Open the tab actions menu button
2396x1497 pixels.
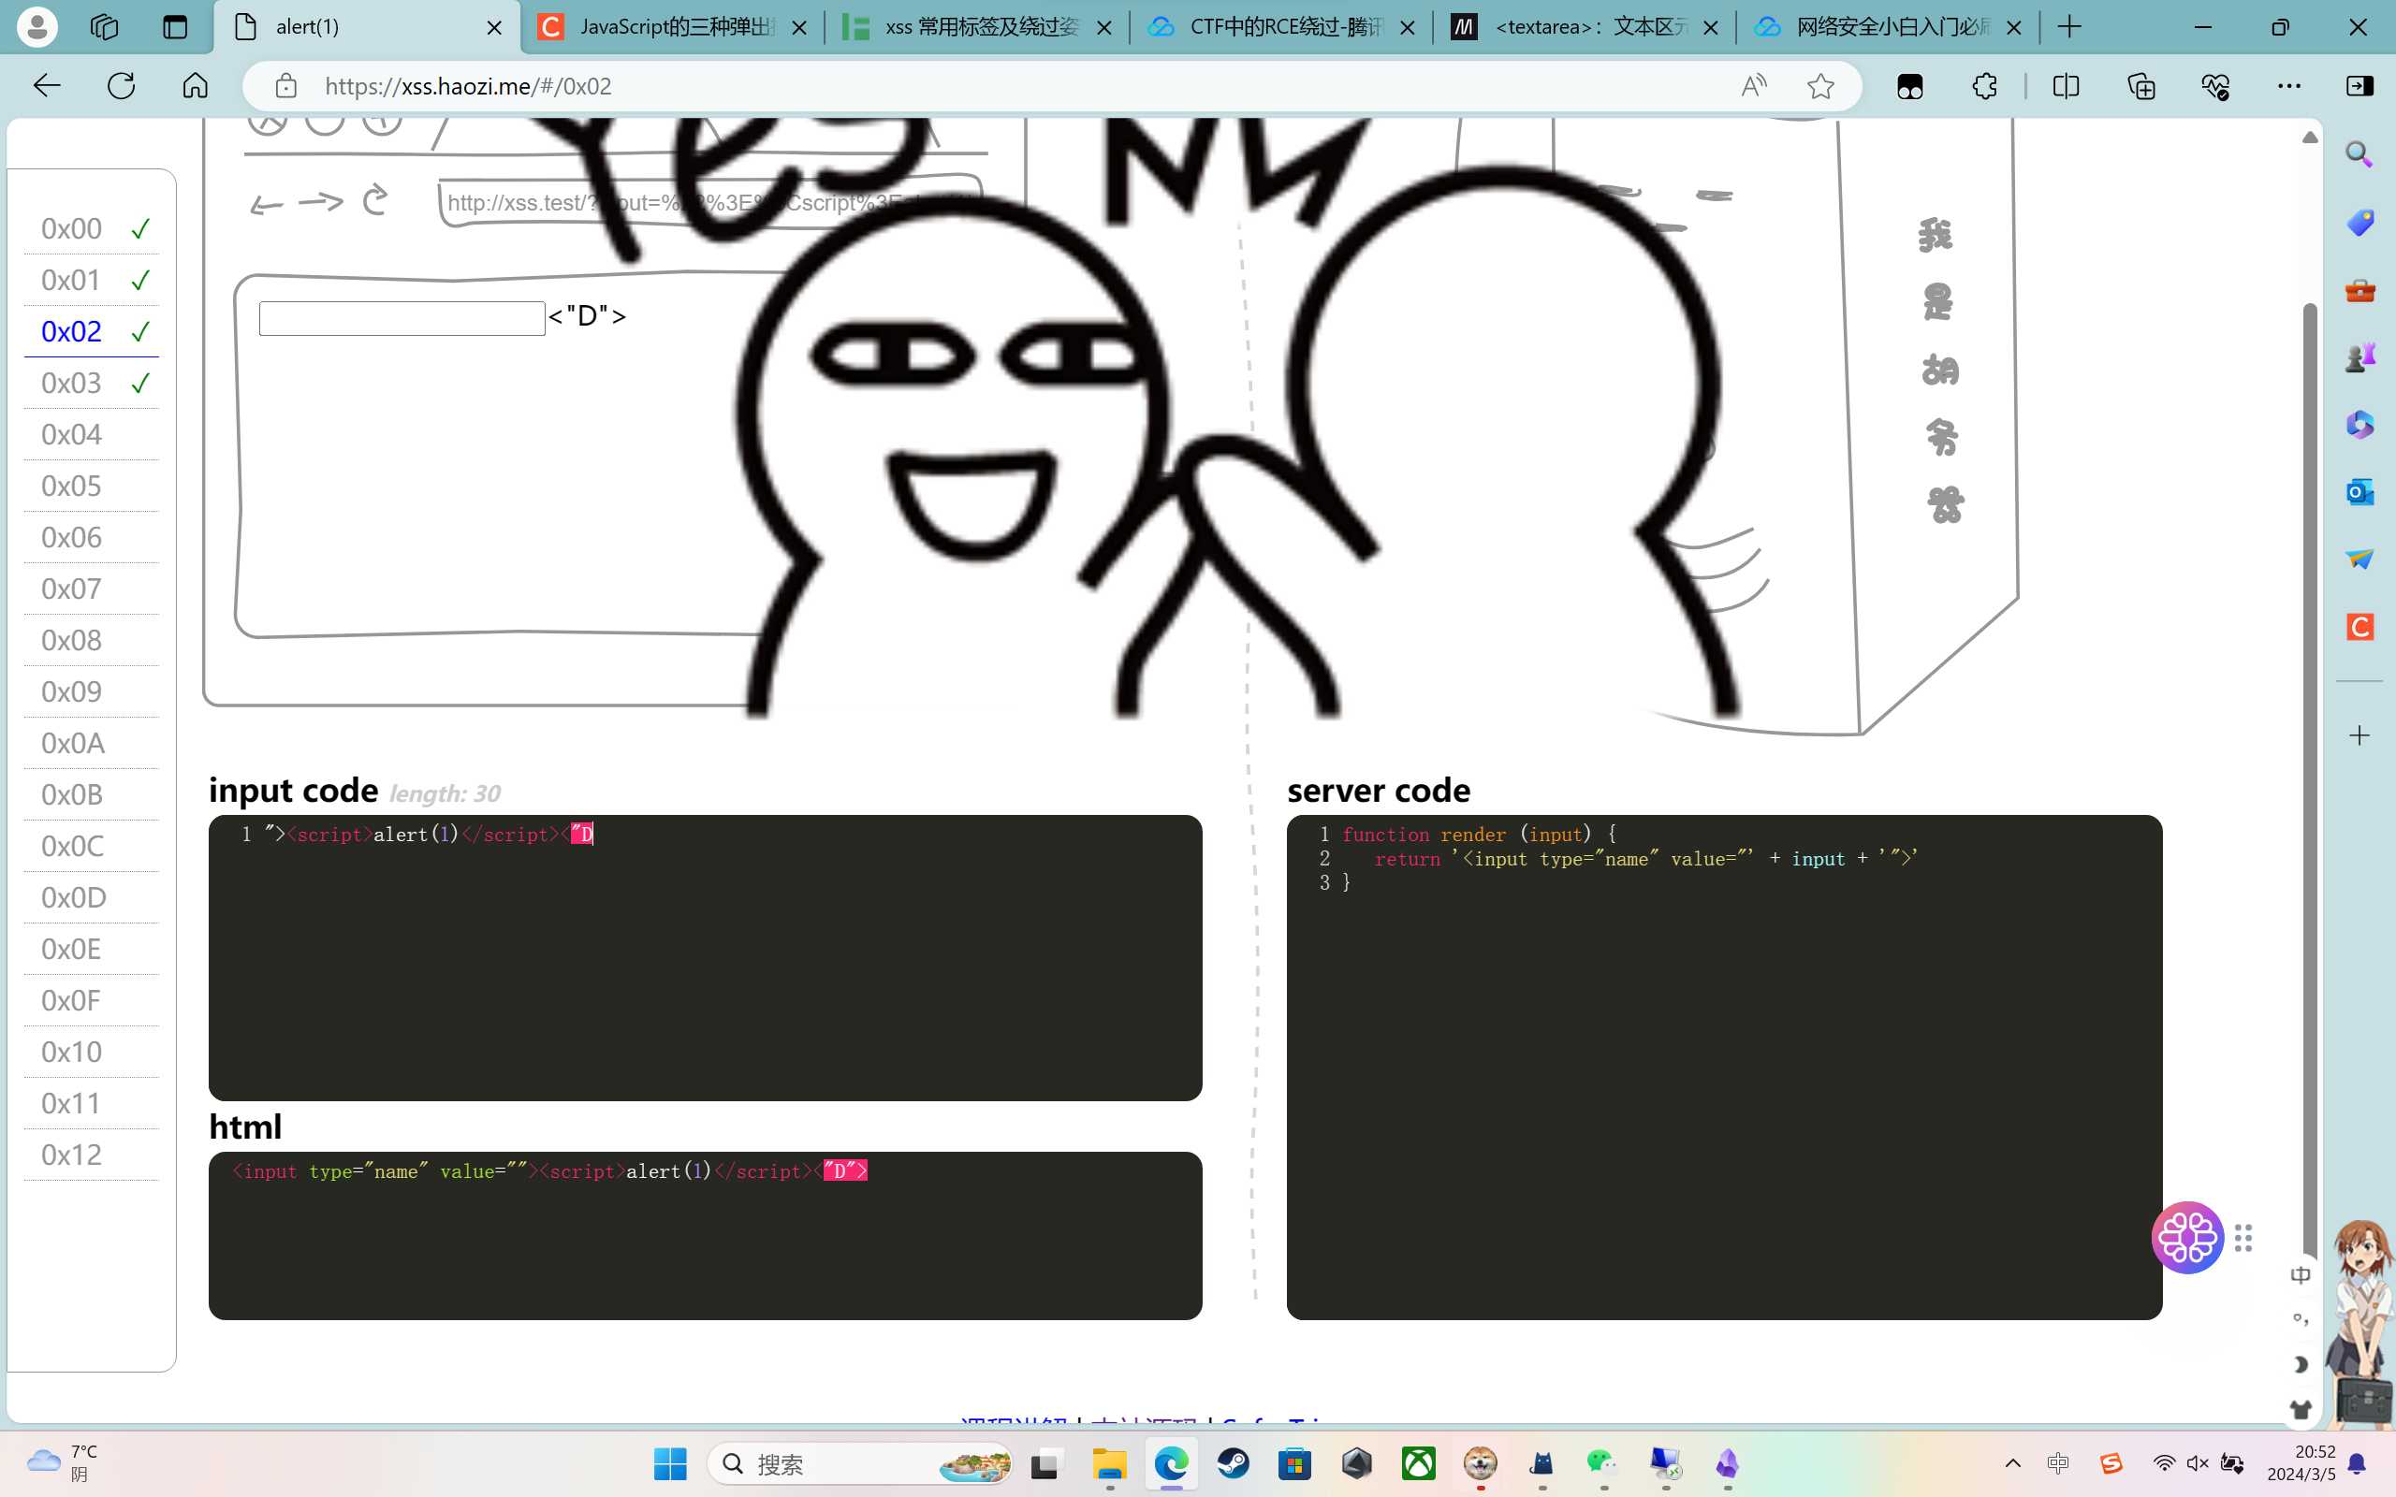[x=175, y=27]
